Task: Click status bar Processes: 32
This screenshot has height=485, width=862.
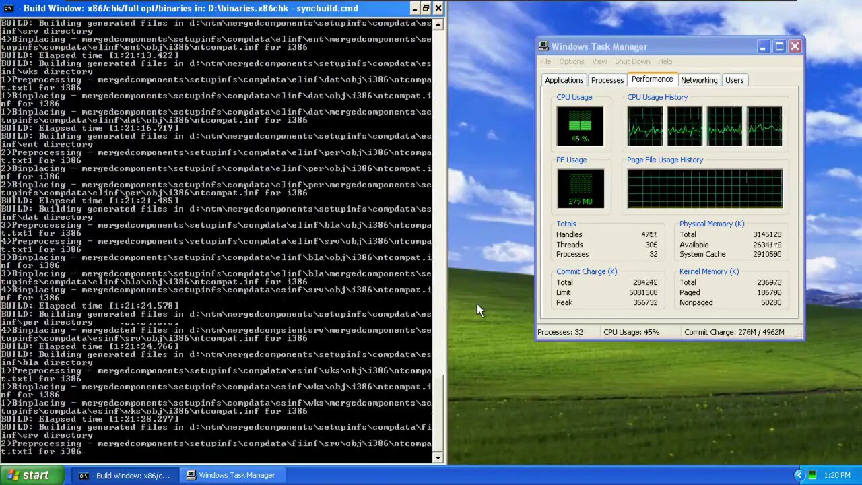Action: [x=560, y=332]
